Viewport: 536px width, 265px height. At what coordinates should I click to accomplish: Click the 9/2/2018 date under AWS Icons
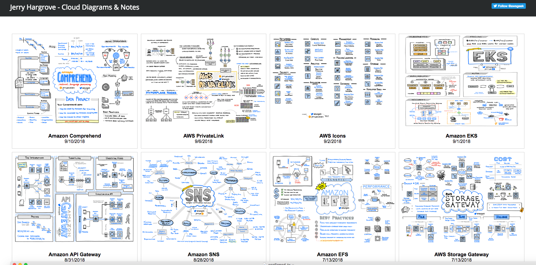pos(333,141)
